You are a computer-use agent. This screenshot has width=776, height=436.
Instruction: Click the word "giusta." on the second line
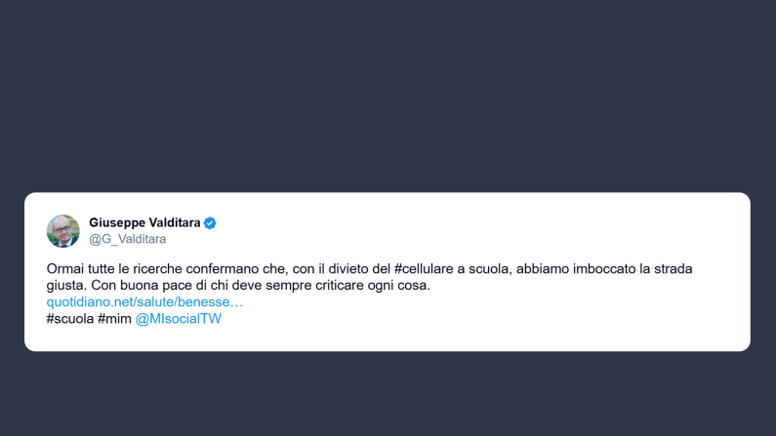66,285
